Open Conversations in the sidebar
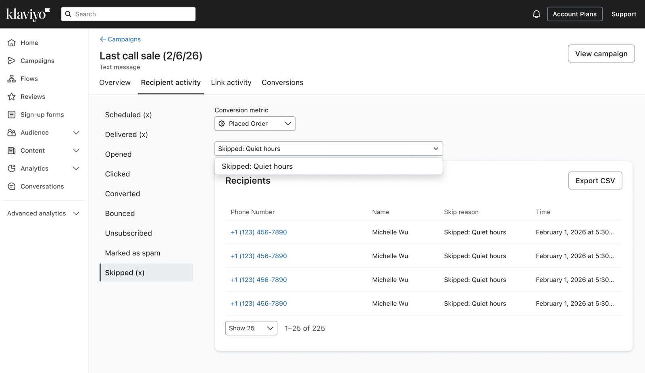The image size is (645, 373). coord(42,186)
